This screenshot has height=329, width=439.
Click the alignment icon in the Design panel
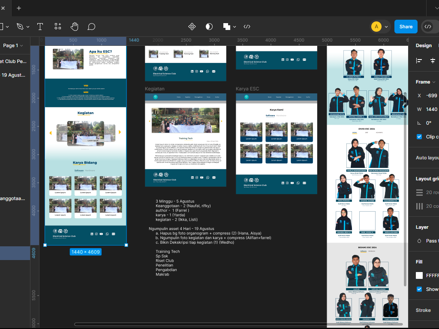(419, 60)
